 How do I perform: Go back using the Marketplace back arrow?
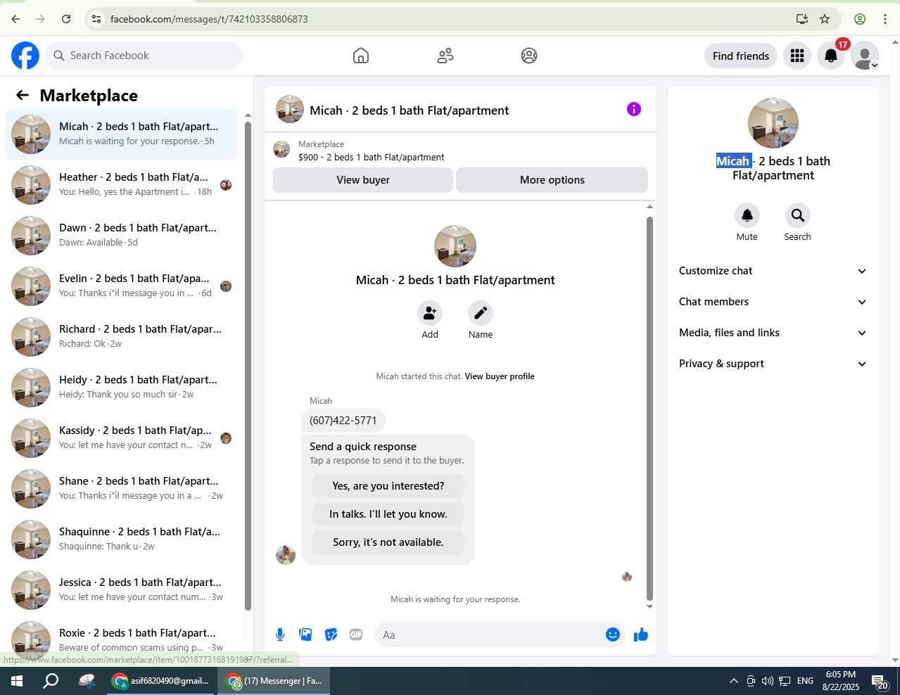(x=23, y=95)
